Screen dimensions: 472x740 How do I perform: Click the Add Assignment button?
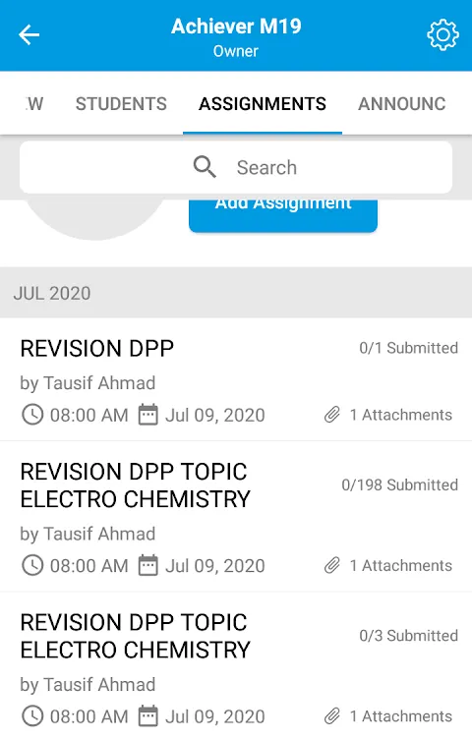[x=283, y=215]
